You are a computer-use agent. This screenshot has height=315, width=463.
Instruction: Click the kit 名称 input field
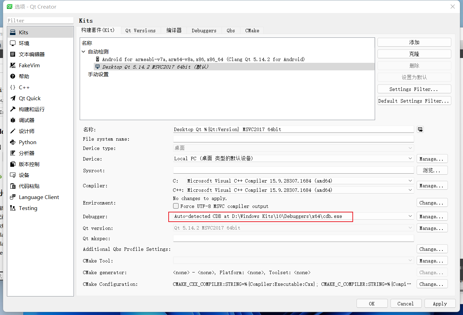(293, 129)
